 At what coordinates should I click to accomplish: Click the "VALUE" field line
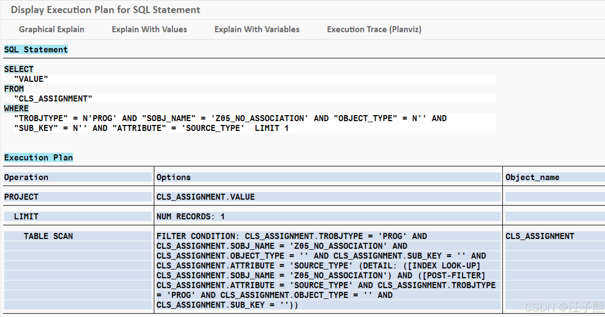pyautogui.click(x=31, y=79)
